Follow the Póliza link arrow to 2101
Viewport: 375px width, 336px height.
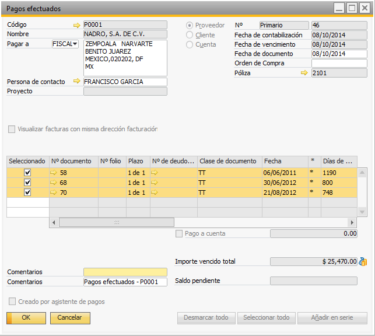pyautogui.click(x=304, y=73)
